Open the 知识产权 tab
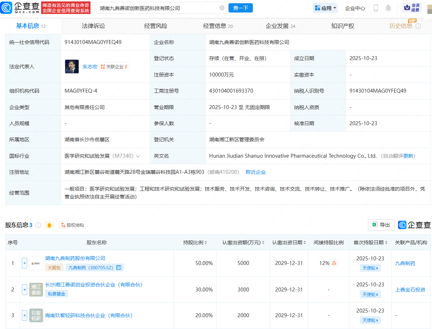 (x=343, y=26)
